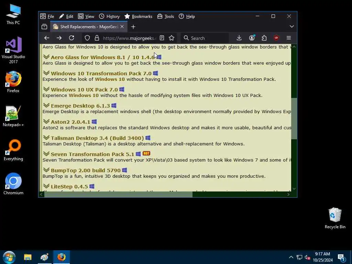This screenshot has height=264, width=352.
Task: Expand chevron beside Windows 10 UX Pack
Action: click(x=46, y=89)
